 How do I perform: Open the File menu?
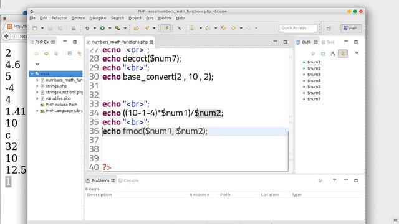tap(32, 18)
